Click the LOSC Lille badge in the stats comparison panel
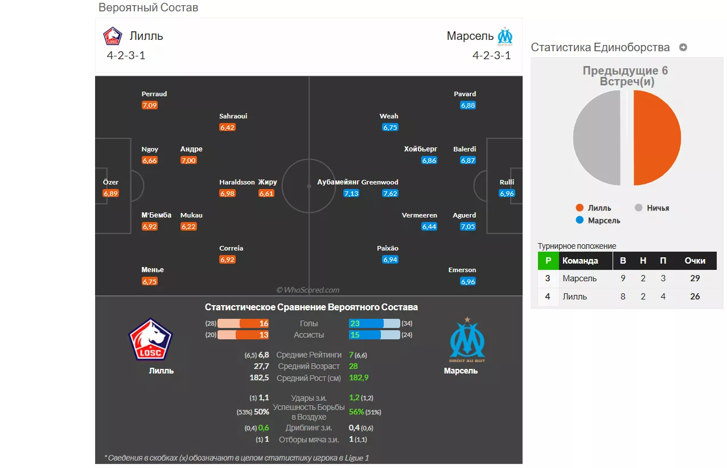 pyautogui.click(x=150, y=338)
